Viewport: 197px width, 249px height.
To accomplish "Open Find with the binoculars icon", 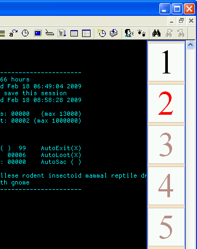I will [156, 33].
